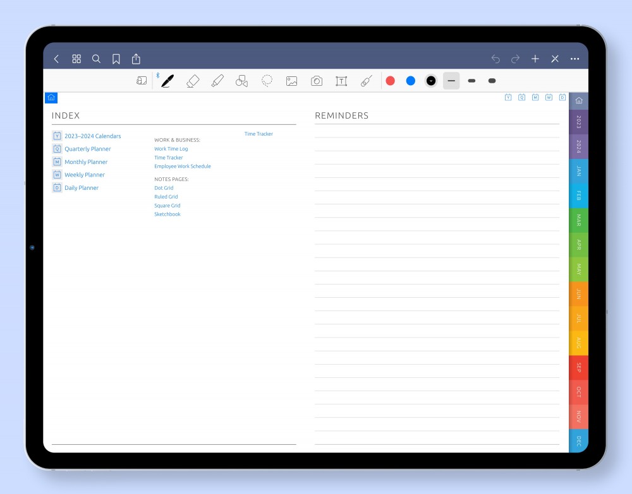
Task: Open the AUG side tab
Action: tap(579, 343)
